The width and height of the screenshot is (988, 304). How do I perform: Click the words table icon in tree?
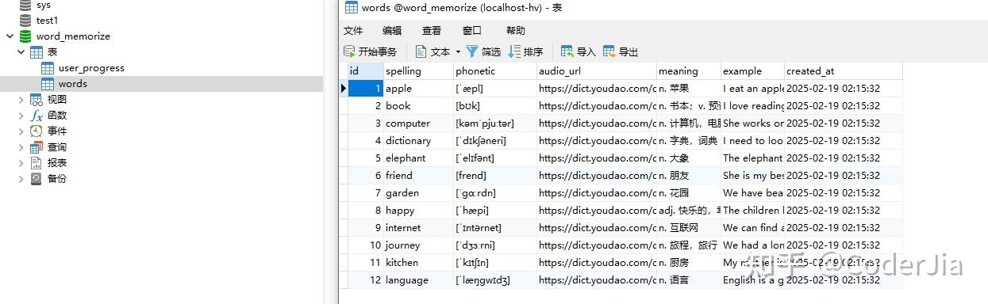pyautogui.click(x=48, y=84)
